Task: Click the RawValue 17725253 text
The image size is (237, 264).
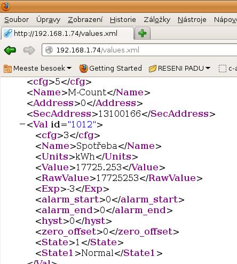Action: (x=117, y=178)
